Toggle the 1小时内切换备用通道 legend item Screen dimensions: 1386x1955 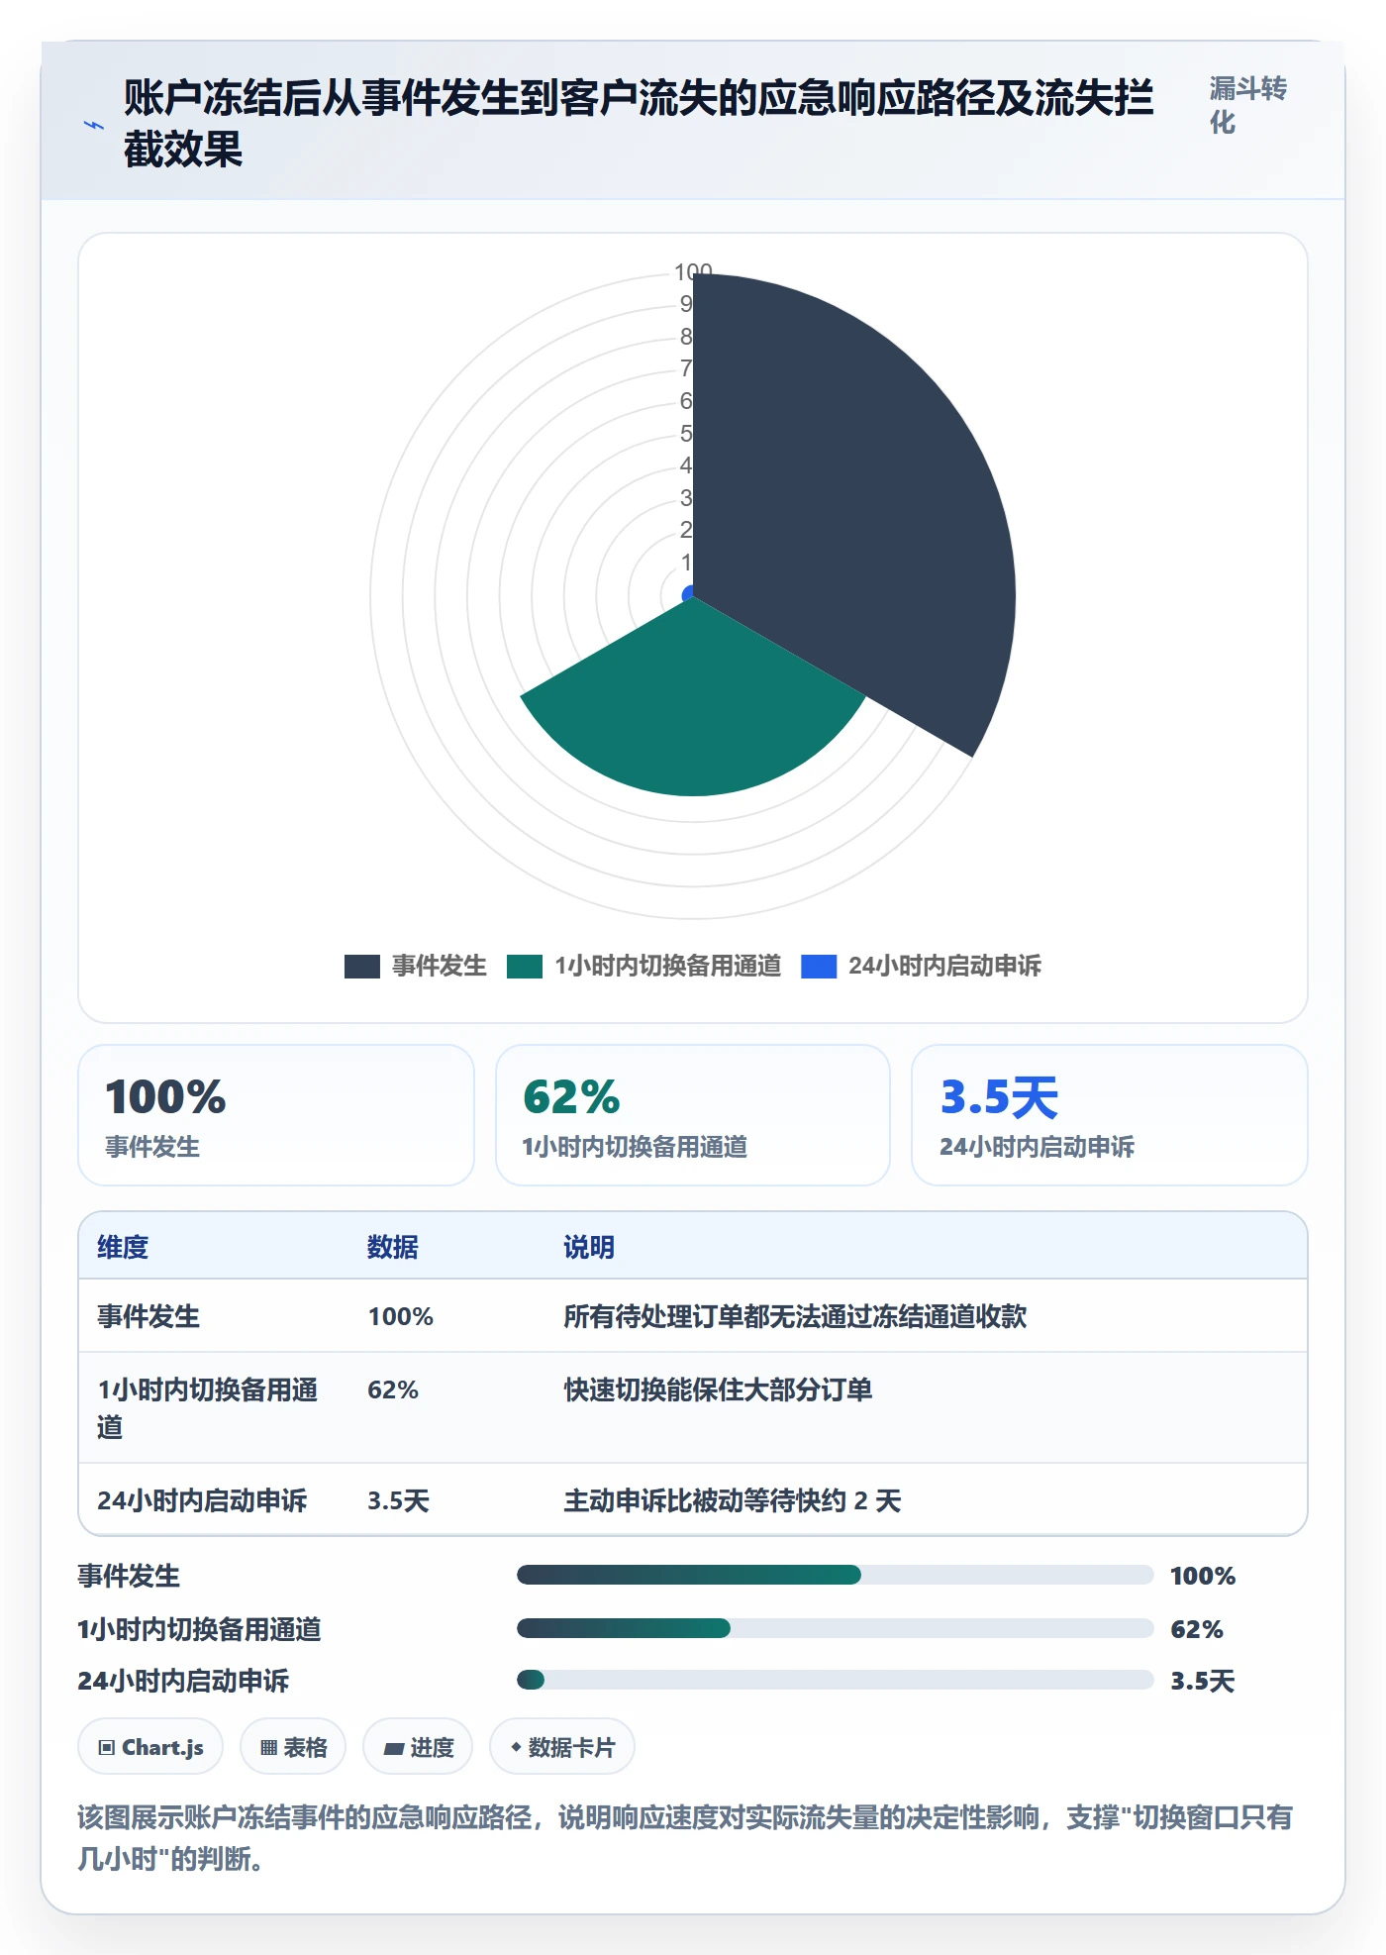click(643, 966)
